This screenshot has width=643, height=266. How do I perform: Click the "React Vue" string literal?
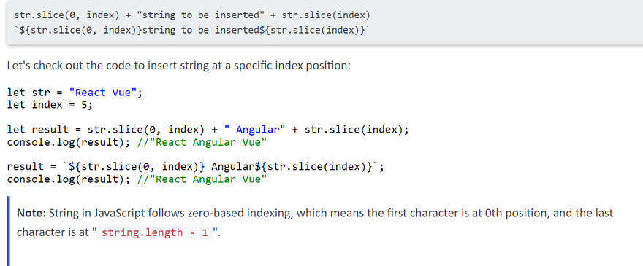pos(102,93)
